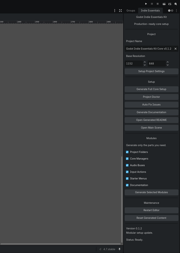Toggle the Input Actions checkbox
The image size is (180, 253).
click(x=127, y=172)
